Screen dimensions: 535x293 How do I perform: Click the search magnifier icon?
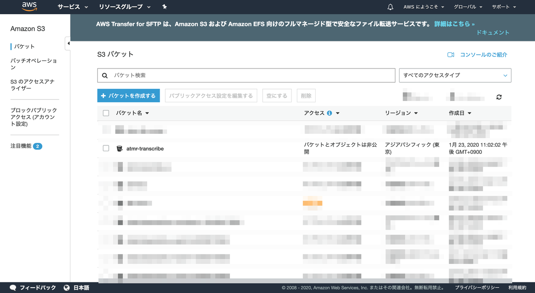(105, 76)
